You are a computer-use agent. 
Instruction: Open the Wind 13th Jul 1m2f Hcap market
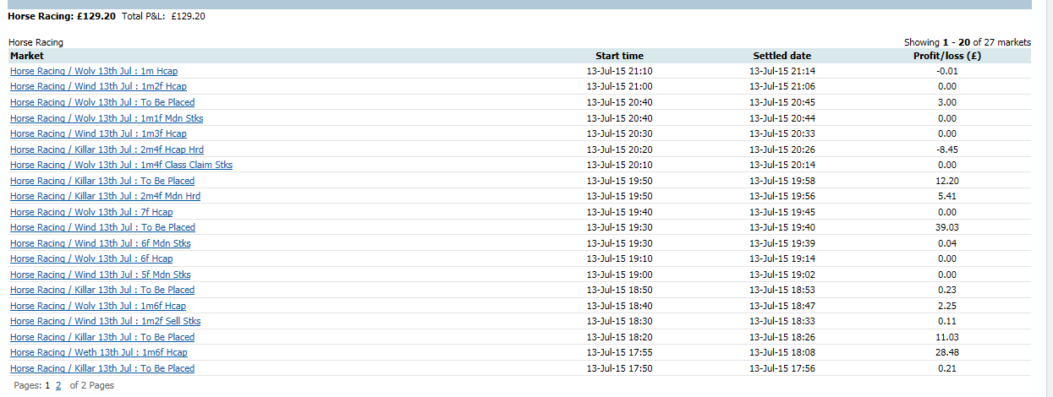pos(98,86)
